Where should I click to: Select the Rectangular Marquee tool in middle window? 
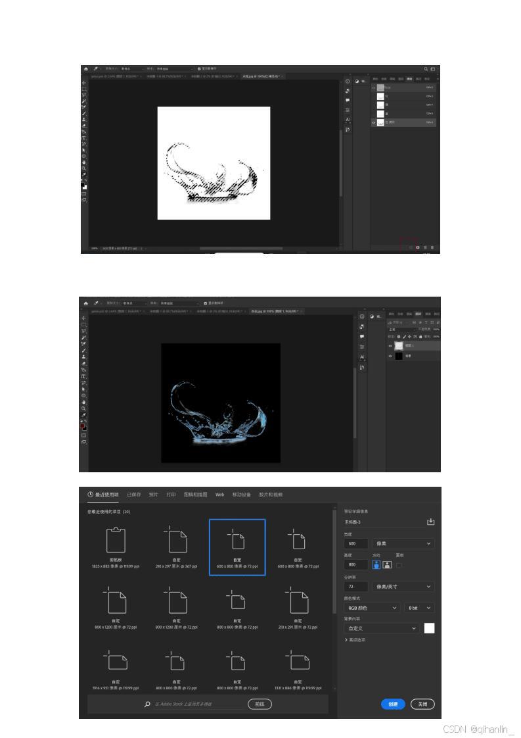[83, 325]
